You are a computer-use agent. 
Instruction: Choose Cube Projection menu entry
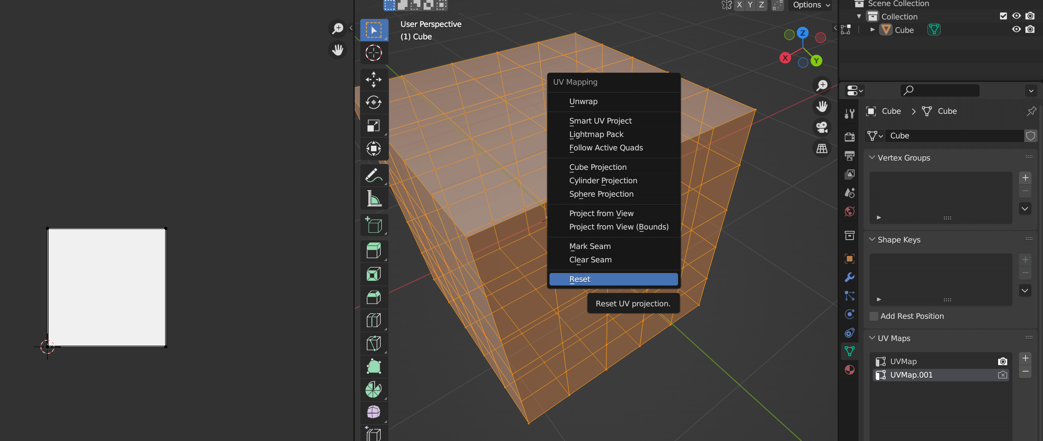click(x=614, y=167)
